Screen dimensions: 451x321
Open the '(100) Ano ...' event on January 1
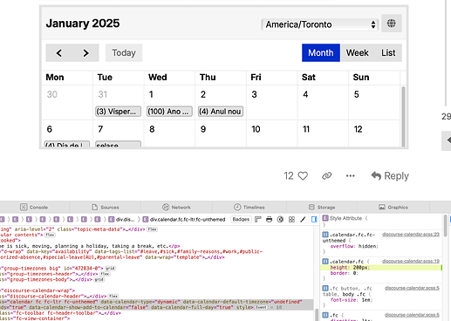pyautogui.click(x=169, y=112)
